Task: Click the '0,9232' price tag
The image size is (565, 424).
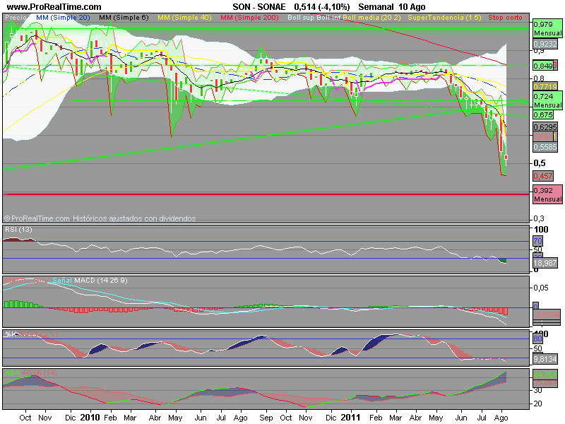Action: [545, 44]
